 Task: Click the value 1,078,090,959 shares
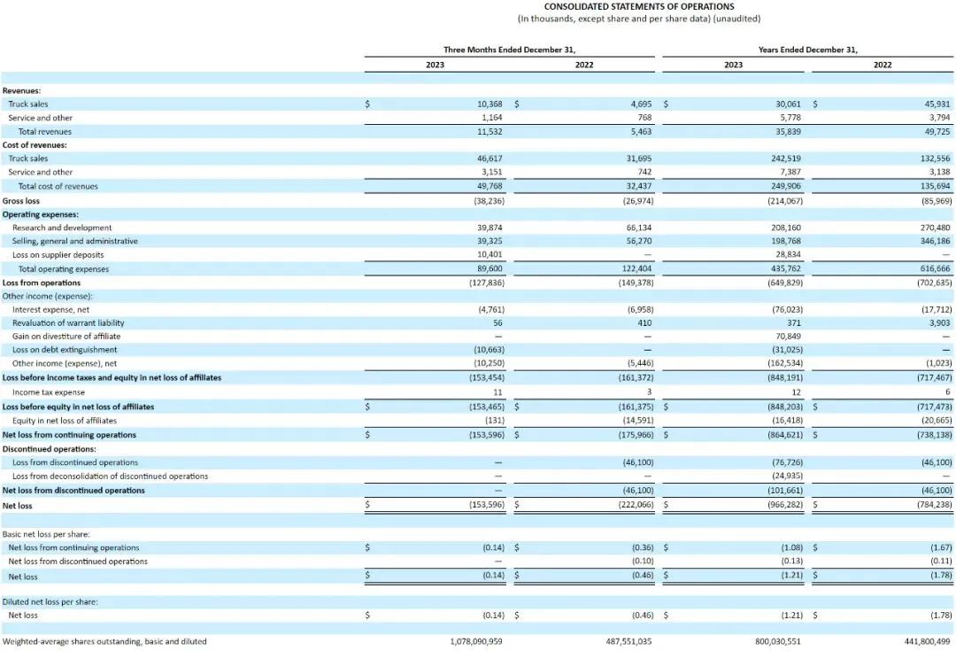tap(476, 642)
